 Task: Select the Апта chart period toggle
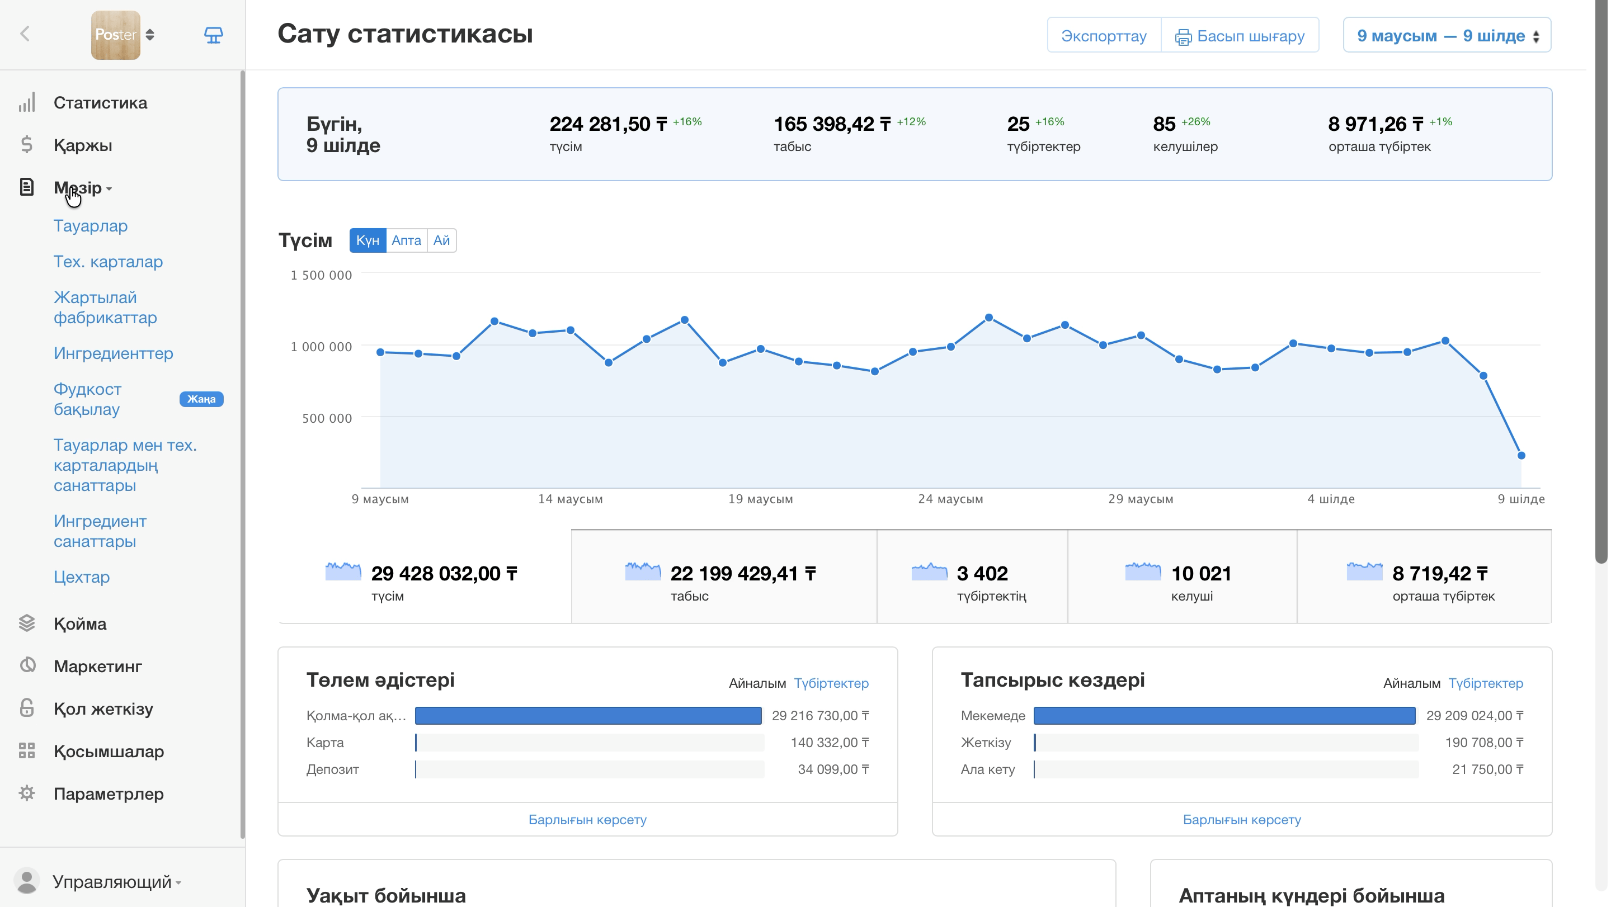(x=407, y=240)
